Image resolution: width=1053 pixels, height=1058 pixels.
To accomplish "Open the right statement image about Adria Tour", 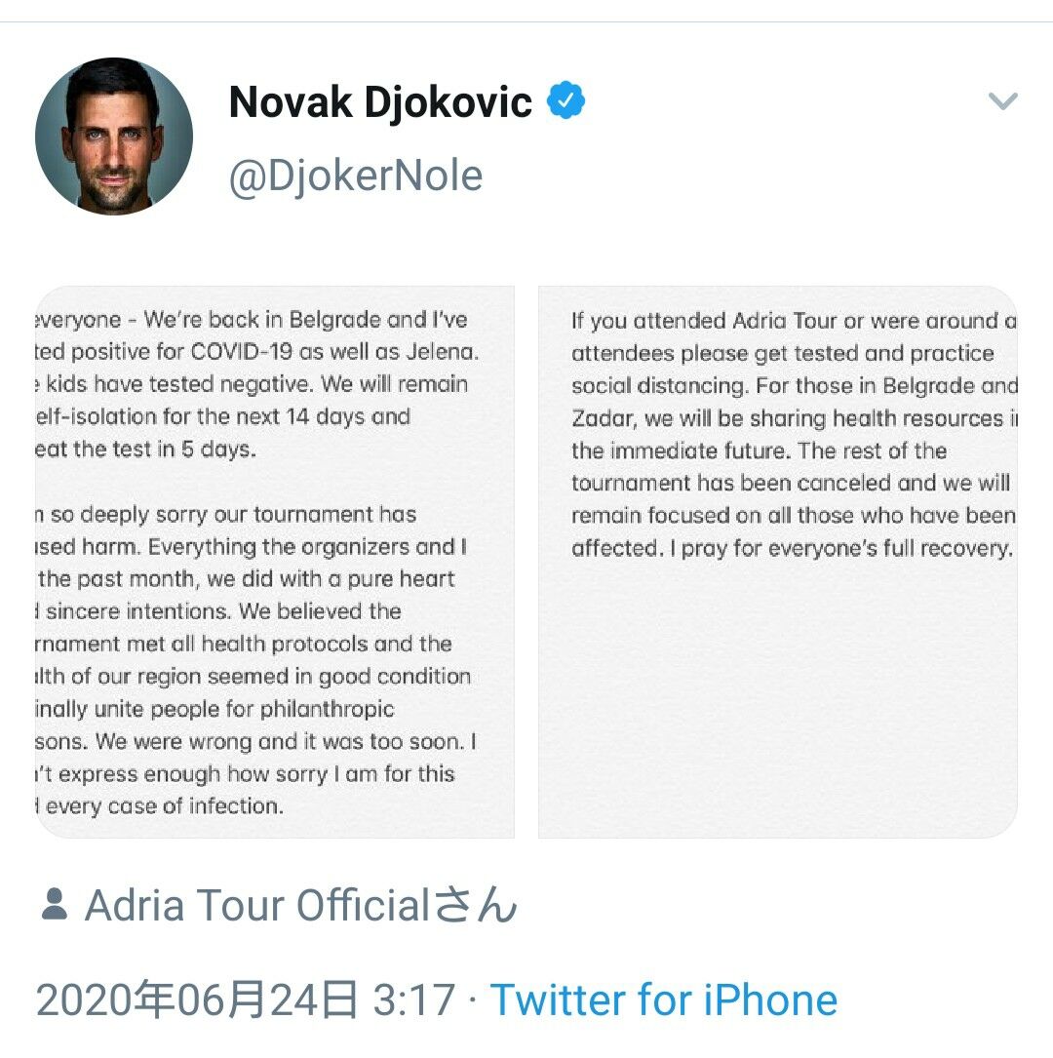I will 777,562.
